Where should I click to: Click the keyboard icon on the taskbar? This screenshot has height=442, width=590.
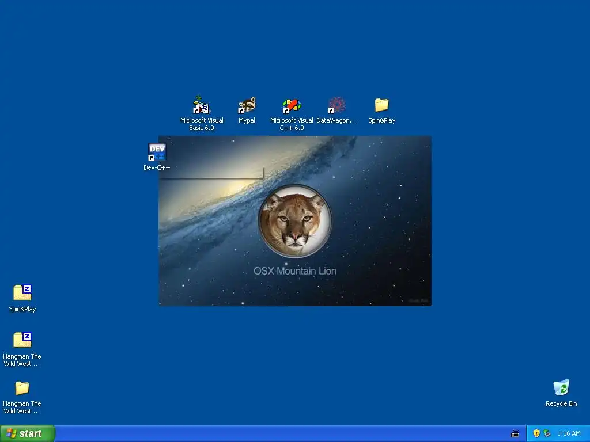point(515,434)
